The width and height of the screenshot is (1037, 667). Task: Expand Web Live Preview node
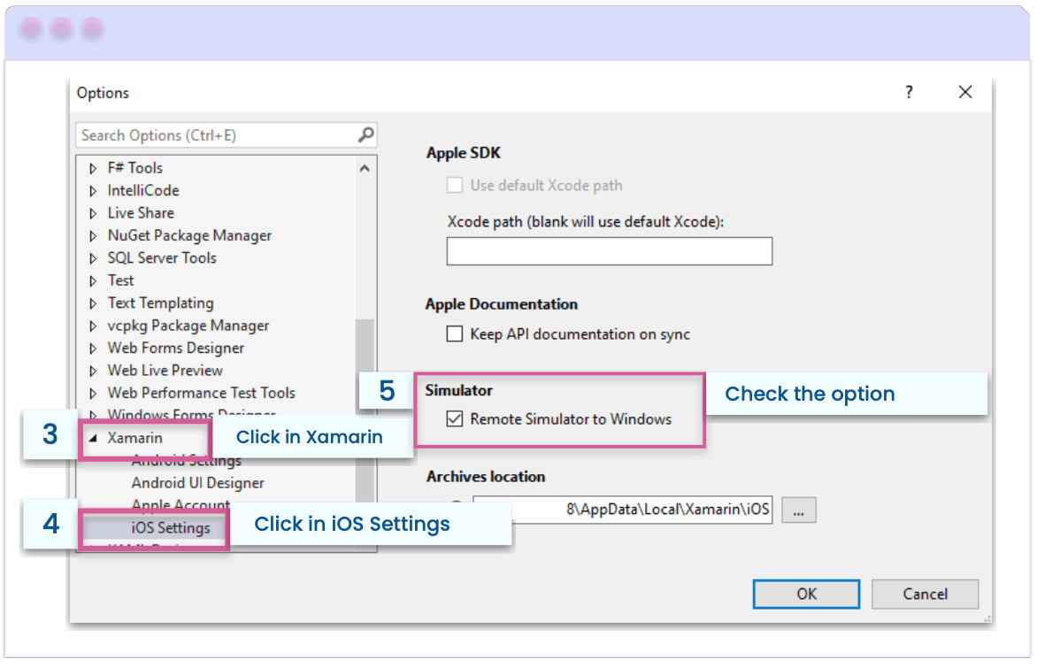[93, 371]
